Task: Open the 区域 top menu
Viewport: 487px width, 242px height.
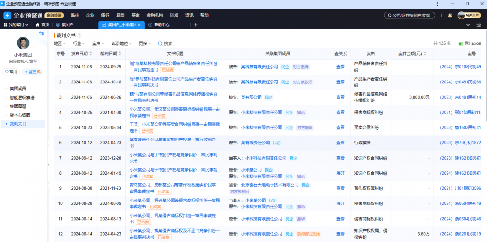Action: point(174,15)
